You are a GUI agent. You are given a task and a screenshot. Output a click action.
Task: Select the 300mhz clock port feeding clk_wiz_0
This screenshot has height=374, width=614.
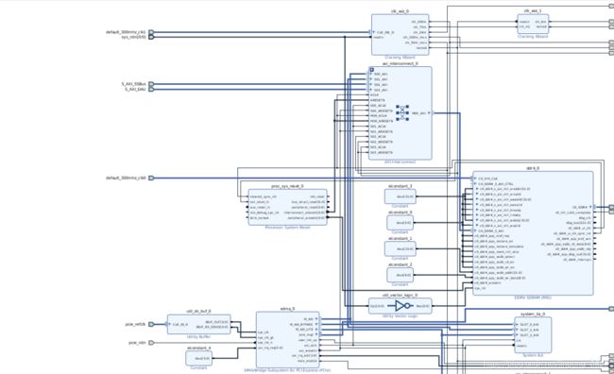click(151, 32)
